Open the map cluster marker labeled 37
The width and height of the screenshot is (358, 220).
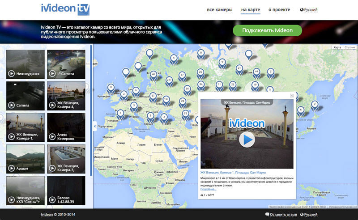182,76
